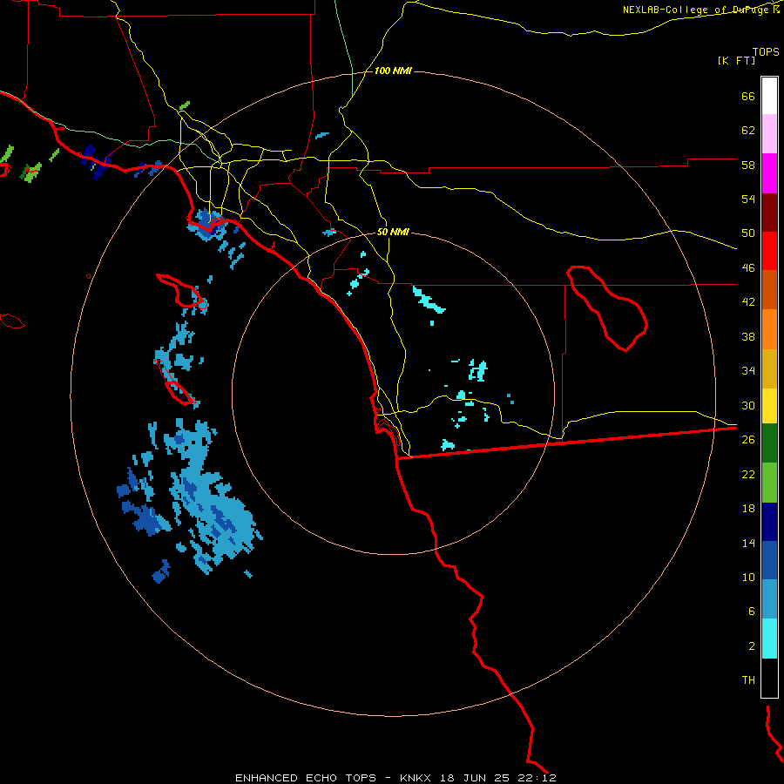Pick the bright orange legend swatch
This screenshot has width=784, height=784.
point(769,329)
